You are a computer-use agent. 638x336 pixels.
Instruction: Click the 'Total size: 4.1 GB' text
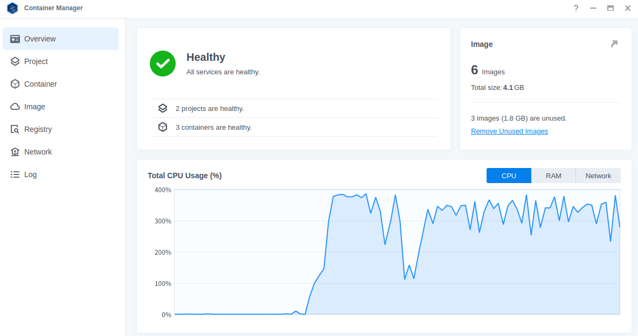(497, 87)
